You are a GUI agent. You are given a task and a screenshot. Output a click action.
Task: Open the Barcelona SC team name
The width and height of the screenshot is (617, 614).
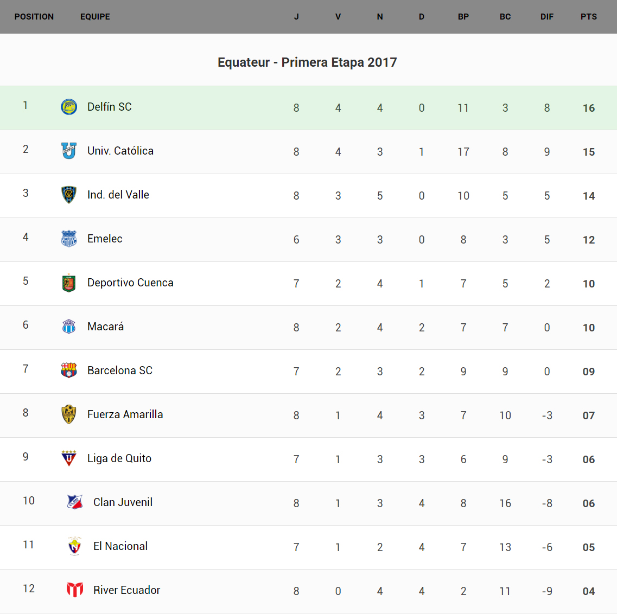coord(120,370)
